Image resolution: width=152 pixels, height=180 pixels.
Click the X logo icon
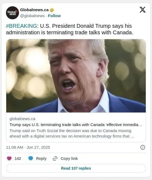coord(142,10)
